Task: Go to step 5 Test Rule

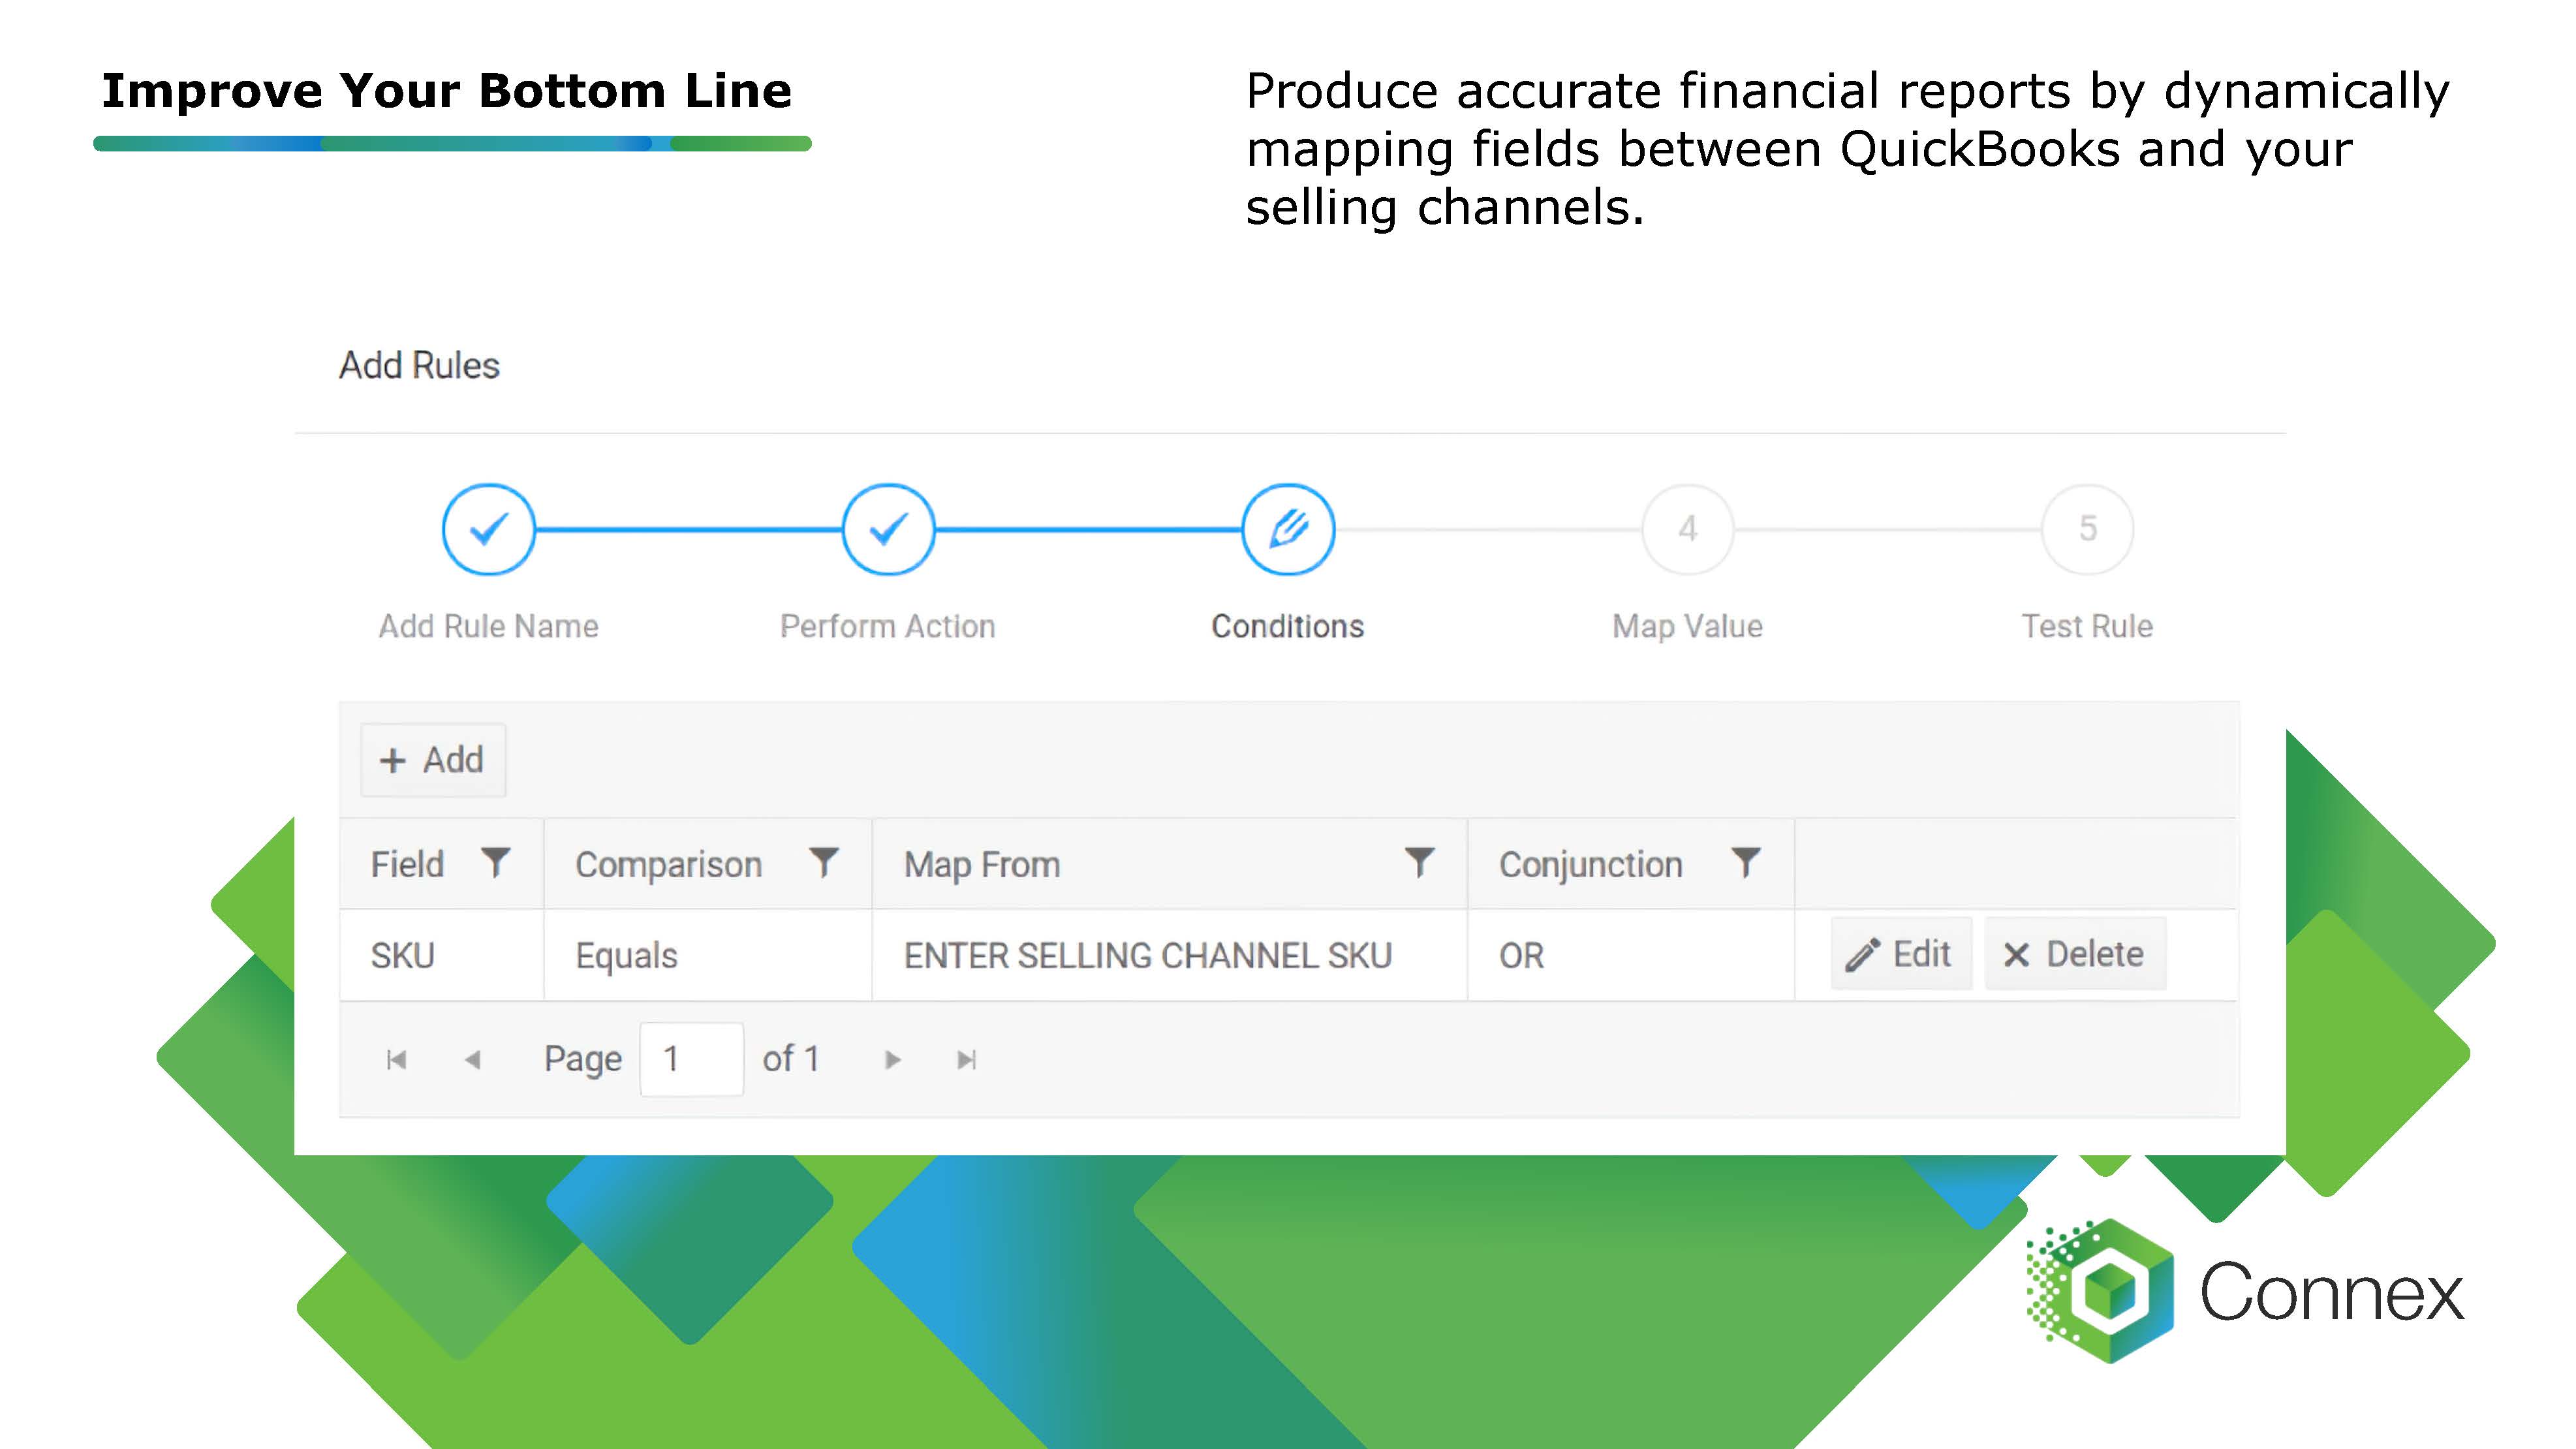Action: coord(2087,529)
